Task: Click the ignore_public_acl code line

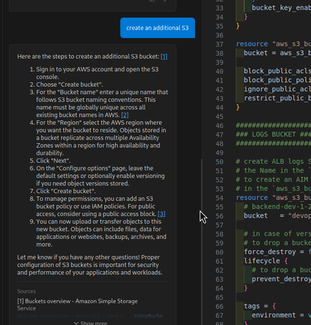Action: tap(277, 89)
